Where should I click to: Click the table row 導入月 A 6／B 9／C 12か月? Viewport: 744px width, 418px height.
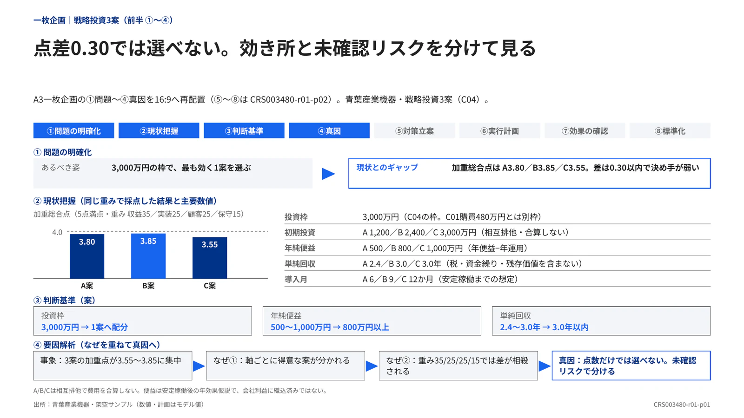pyautogui.click(x=498, y=279)
